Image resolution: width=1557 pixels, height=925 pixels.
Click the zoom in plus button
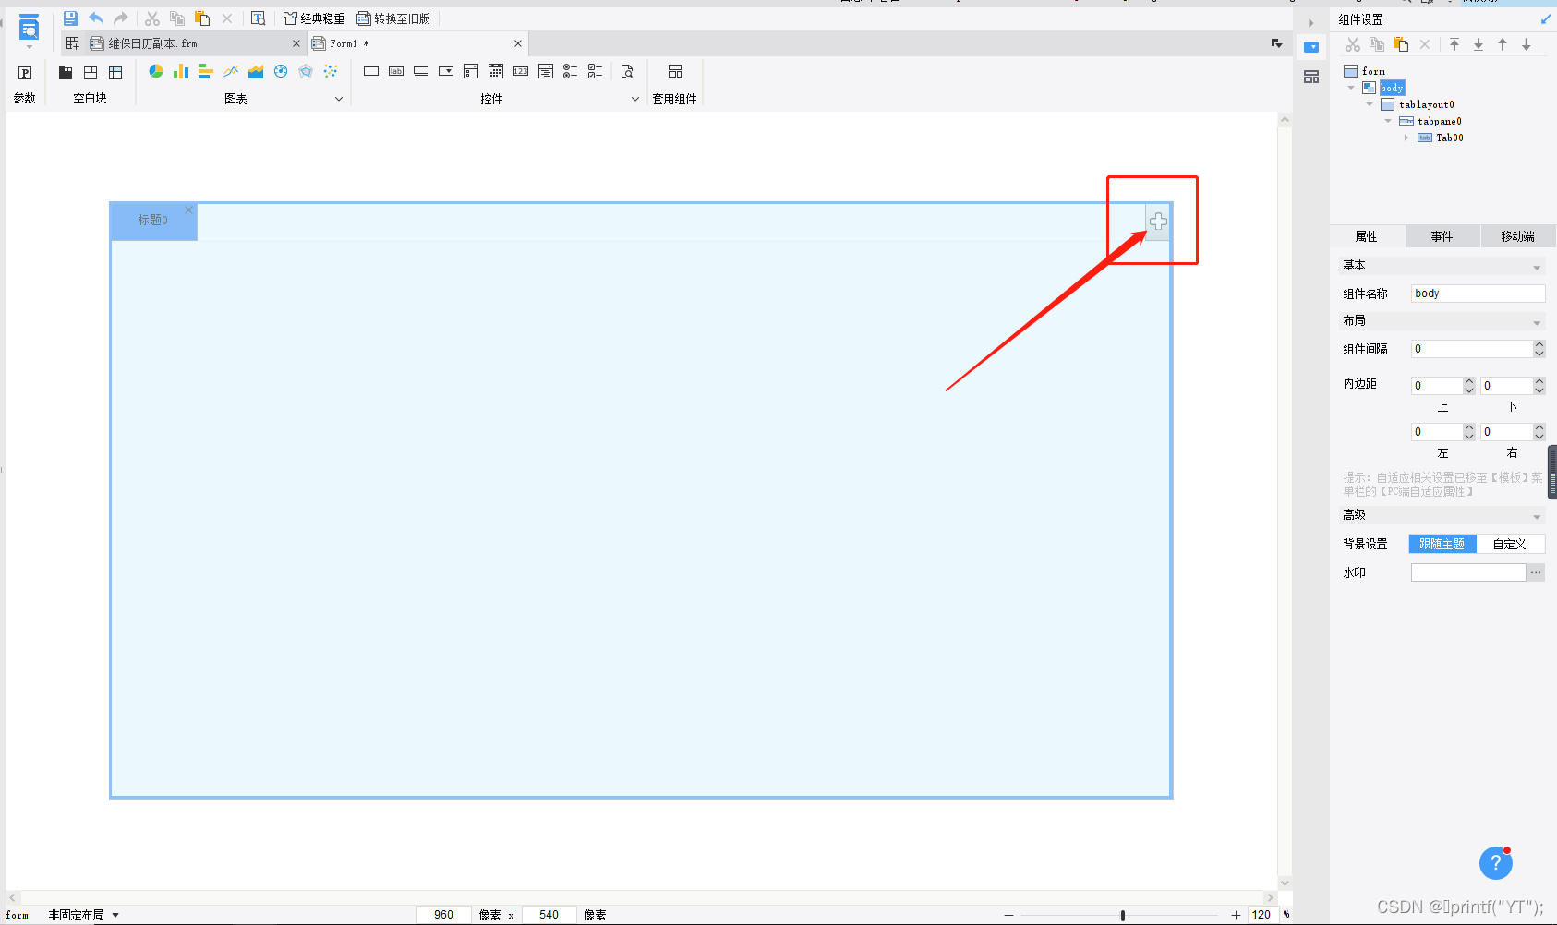(x=1236, y=915)
